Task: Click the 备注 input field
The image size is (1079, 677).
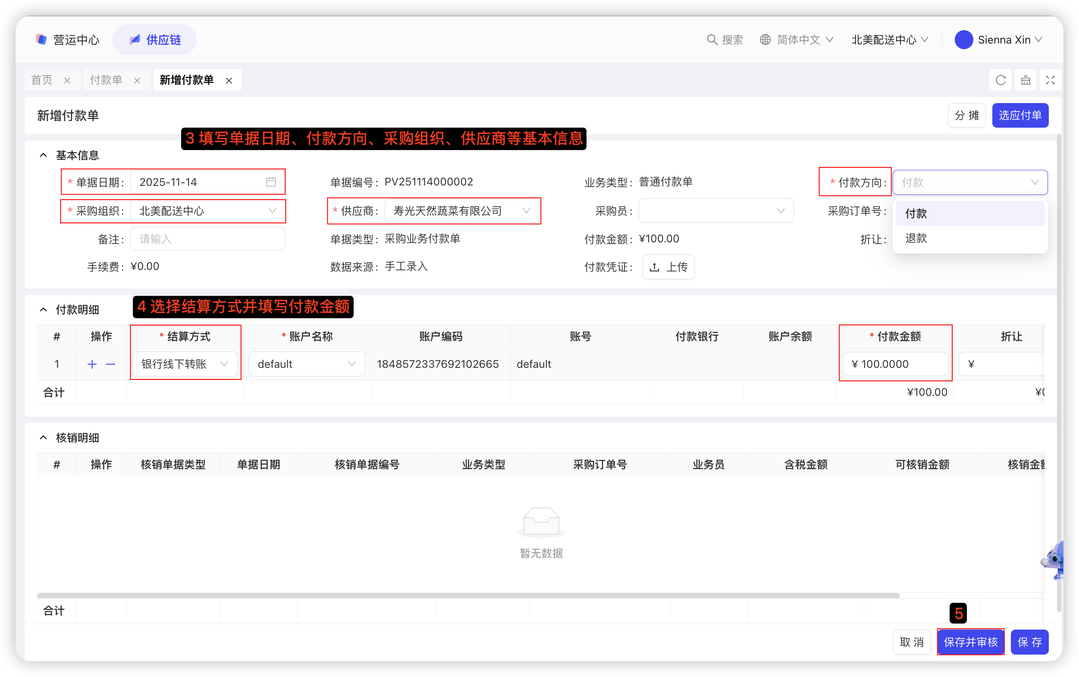Action: [207, 239]
